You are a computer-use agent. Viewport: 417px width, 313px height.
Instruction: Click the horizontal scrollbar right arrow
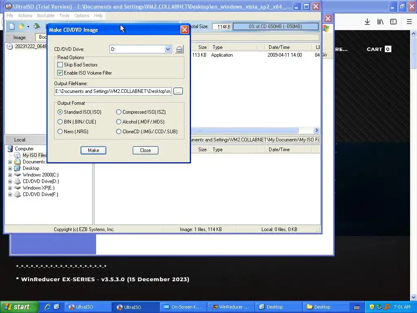[316, 130]
